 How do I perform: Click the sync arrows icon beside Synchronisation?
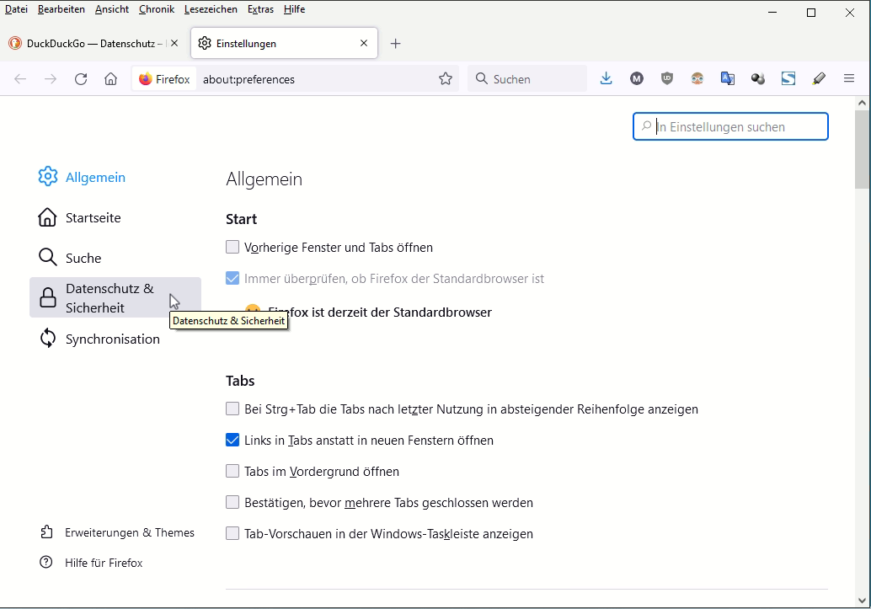pos(48,338)
